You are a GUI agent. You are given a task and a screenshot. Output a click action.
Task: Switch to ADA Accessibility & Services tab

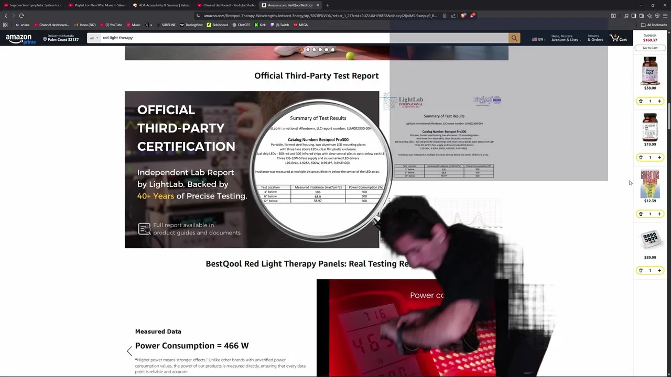click(x=161, y=5)
